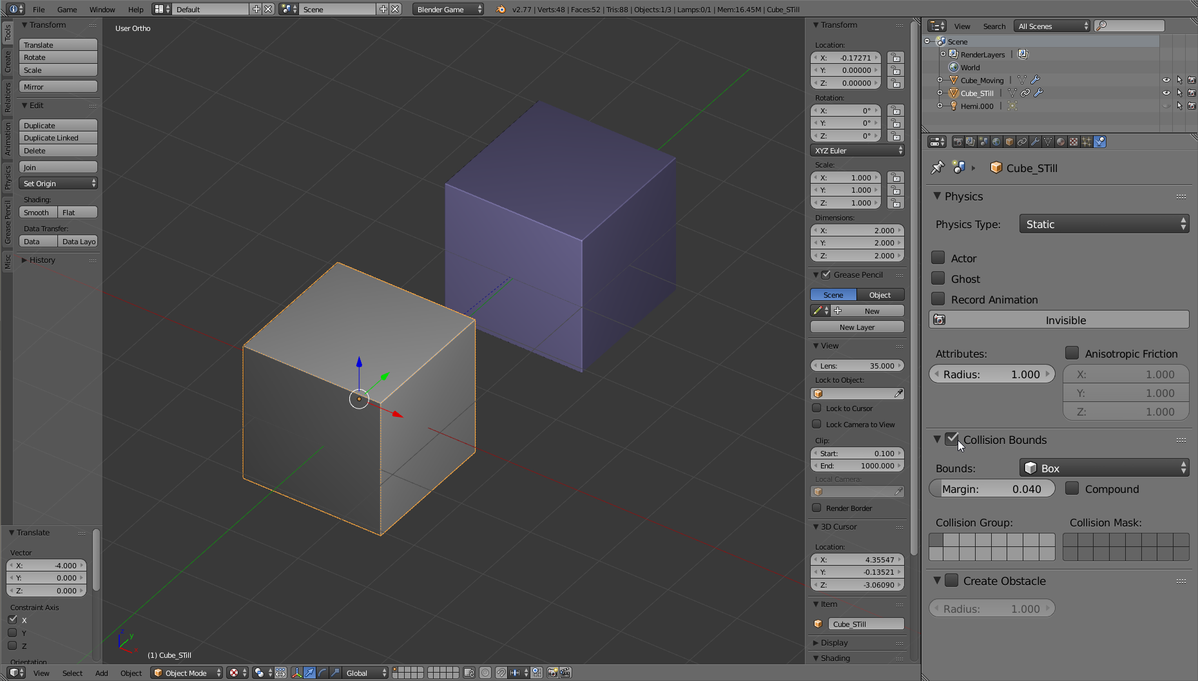Enable the Compound checkbox
Screen dimensions: 1198x681
(x=1072, y=488)
